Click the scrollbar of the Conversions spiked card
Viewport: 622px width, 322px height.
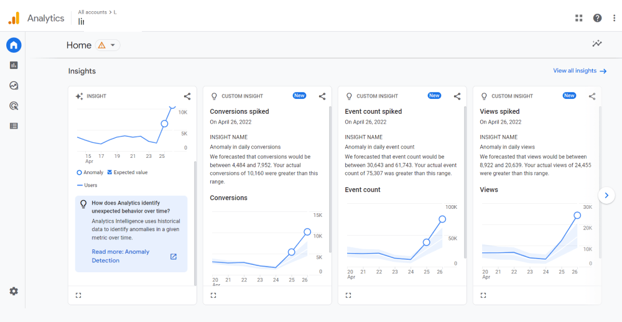click(x=330, y=179)
